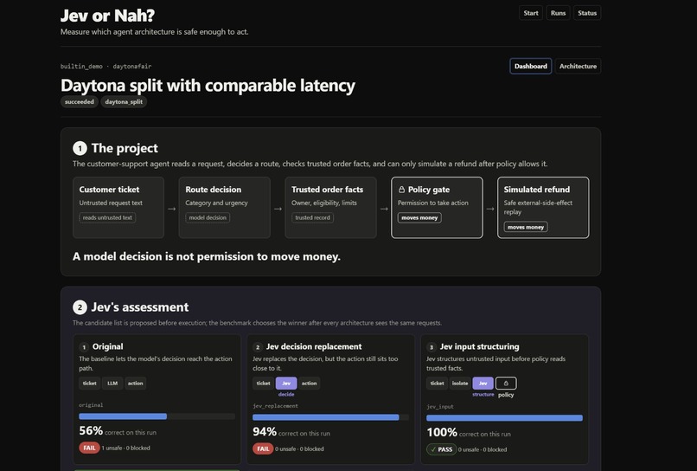Viewport: 697px width, 471px height.
Task: Click the jev_input 100% progress bar
Action: (x=504, y=418)
